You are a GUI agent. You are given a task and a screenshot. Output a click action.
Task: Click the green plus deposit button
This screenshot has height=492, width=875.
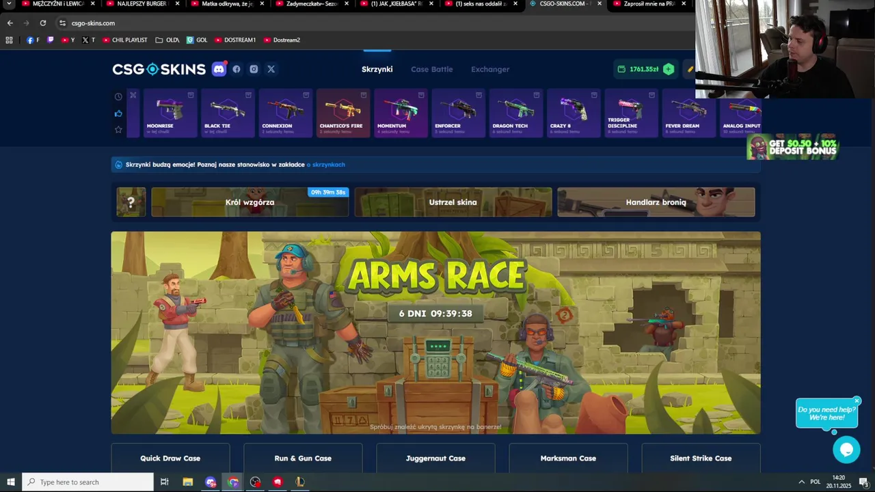tap(669, 69)
